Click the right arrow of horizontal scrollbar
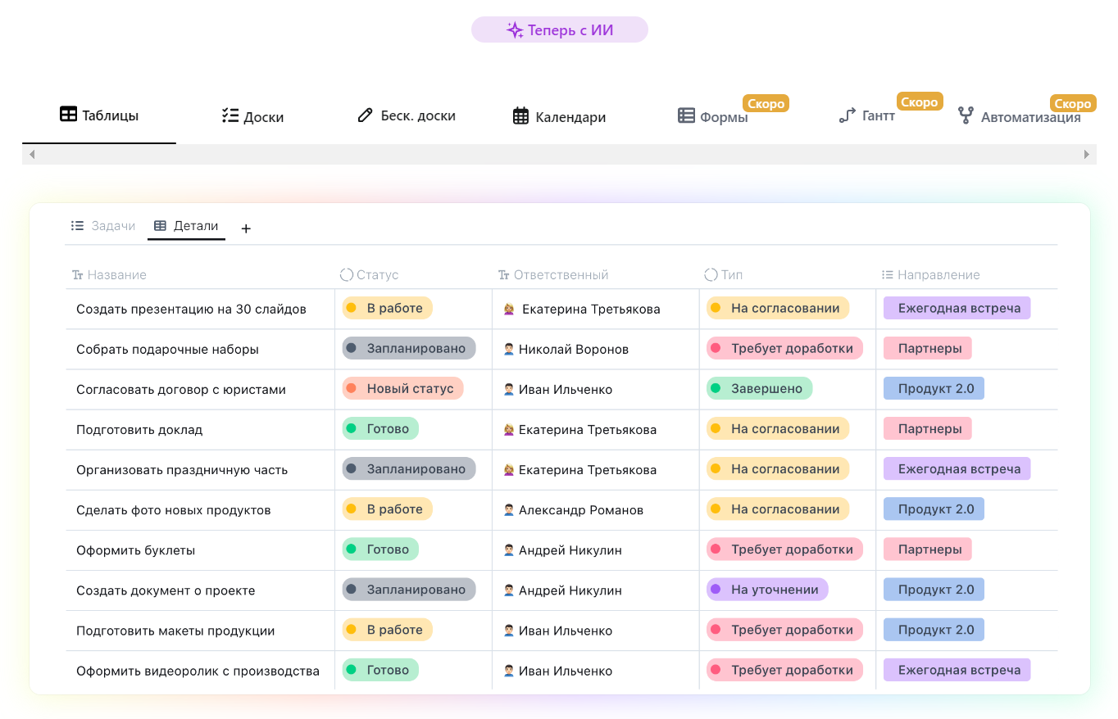 tap(1087, 154)
